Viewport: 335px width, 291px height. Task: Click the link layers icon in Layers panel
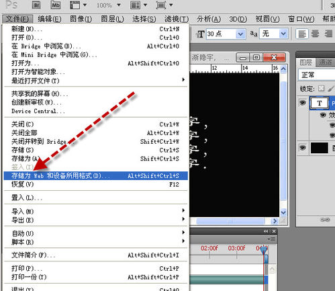pos(325,220)
